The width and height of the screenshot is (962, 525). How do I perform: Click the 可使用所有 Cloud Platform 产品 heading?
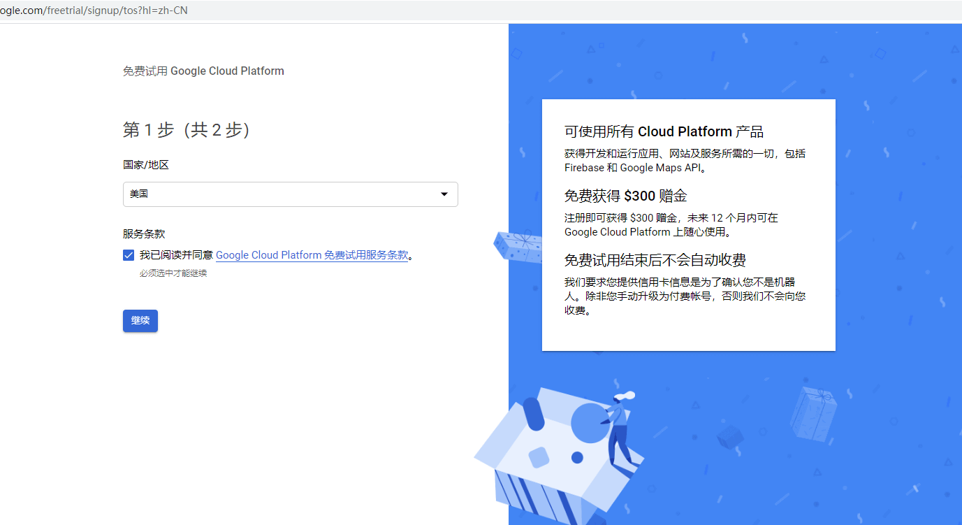(x=664, y=131)
